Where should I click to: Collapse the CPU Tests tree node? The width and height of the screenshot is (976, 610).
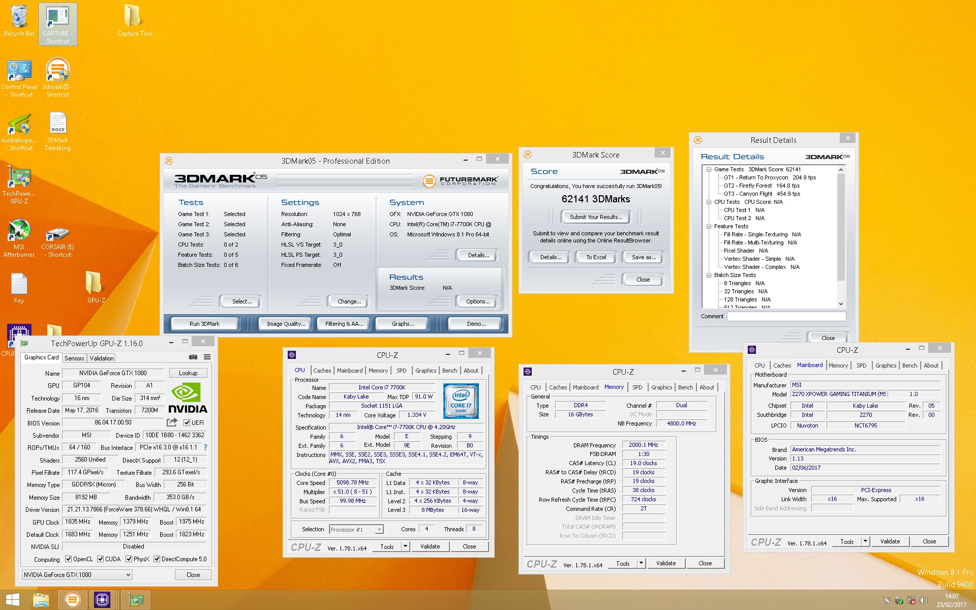pos(709,202)
